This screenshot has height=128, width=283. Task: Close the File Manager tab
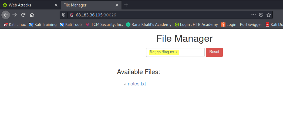click(117, 5)
